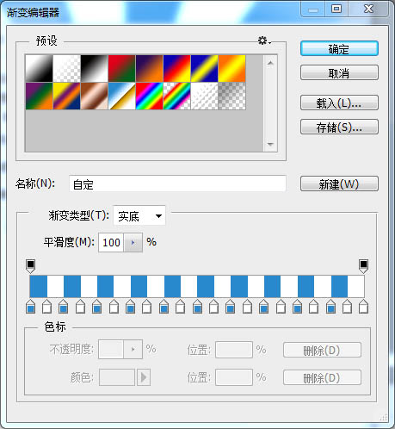
Task: Select the red-to-green preset gradient
Action: (x=121, y=68)
